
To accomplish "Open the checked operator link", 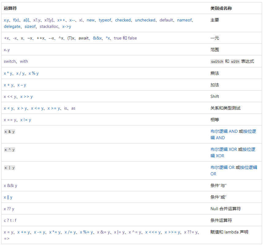I will [x=123, y=20].
